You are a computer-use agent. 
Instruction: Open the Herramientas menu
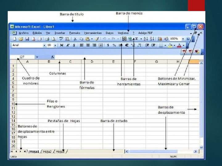(x=93, y=33)
